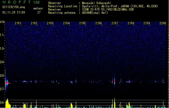
Task: Click the 2154 time marker
Action: click(66, 23)
